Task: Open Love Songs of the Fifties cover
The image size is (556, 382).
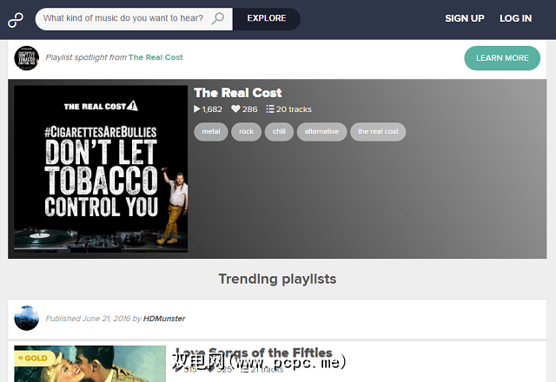Action: [90, 364]
